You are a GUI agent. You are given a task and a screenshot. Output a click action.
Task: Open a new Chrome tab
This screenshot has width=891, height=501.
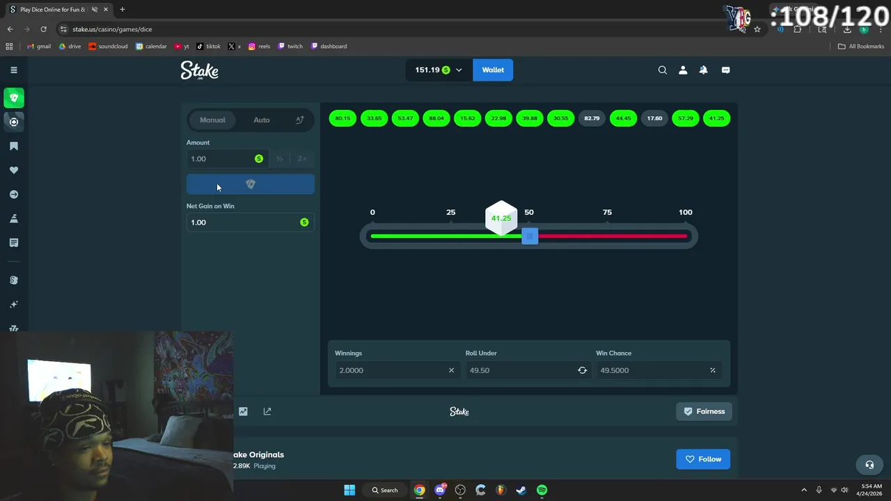pyautogui.click(x=123, y=10)
